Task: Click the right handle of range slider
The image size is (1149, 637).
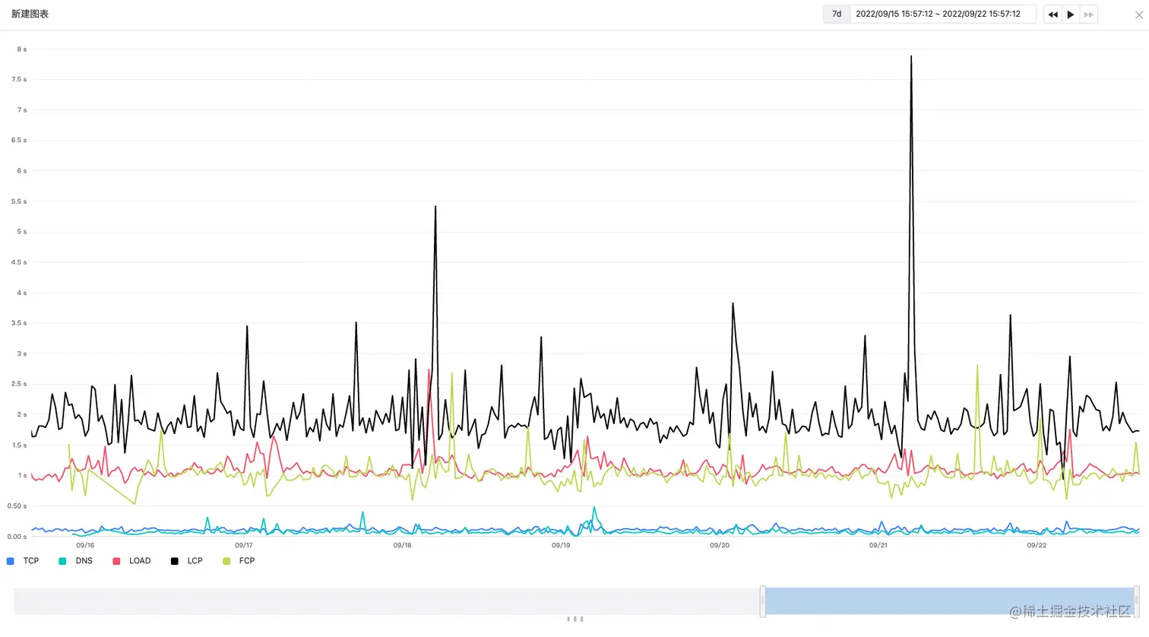Action: point(1137,601)
